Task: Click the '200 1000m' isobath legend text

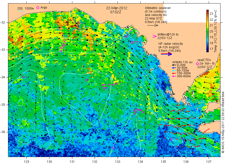Action: pyautogui.click(x=26, y=8)
